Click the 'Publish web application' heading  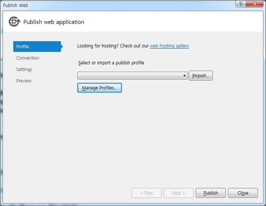[x=54, y=22]
